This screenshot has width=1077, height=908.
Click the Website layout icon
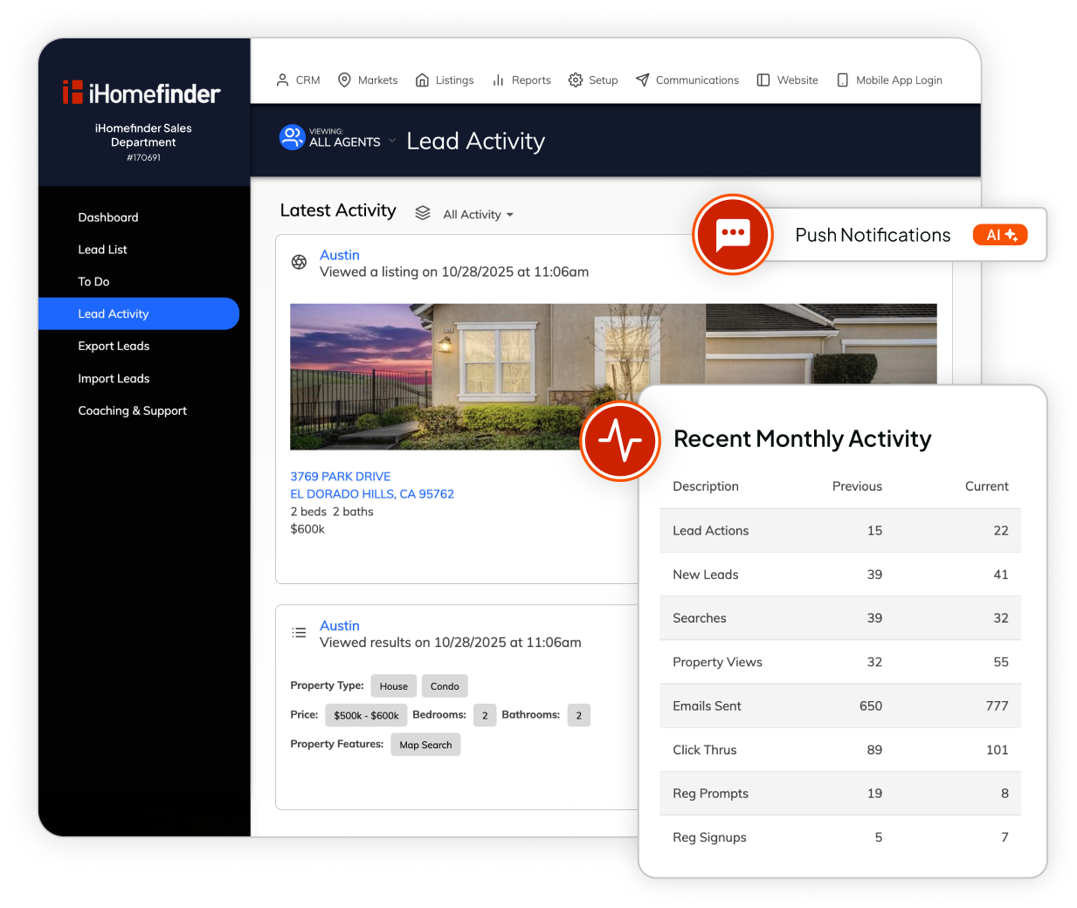click(x=763, y=80)
